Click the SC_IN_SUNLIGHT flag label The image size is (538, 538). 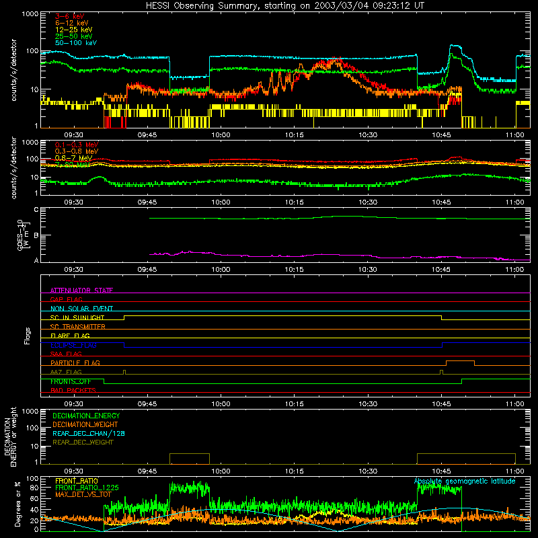coord(77,317)
